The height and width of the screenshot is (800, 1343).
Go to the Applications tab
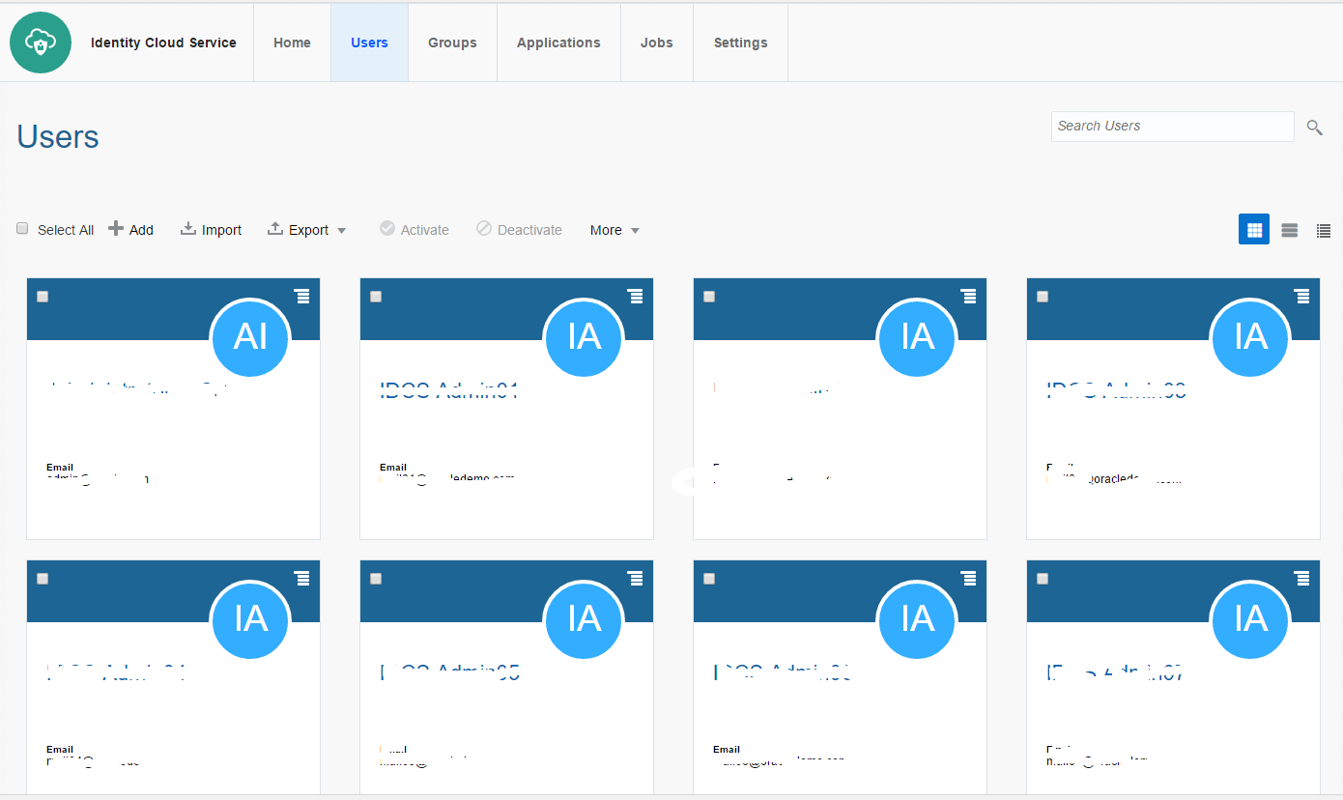(558, 43)
